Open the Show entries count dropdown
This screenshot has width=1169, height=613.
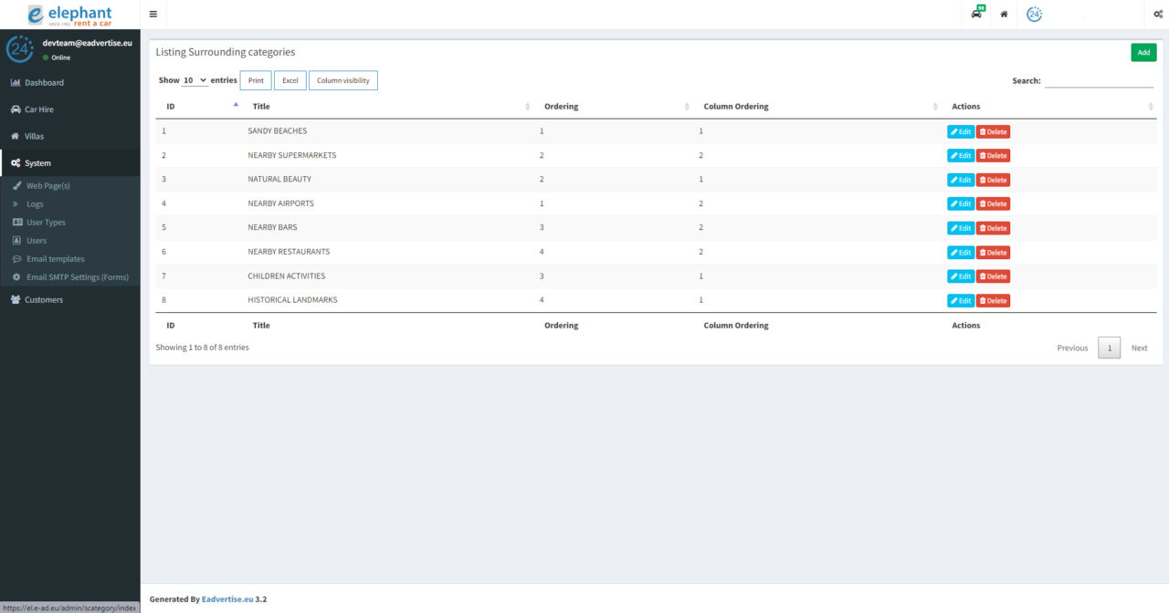click(195, 80)
